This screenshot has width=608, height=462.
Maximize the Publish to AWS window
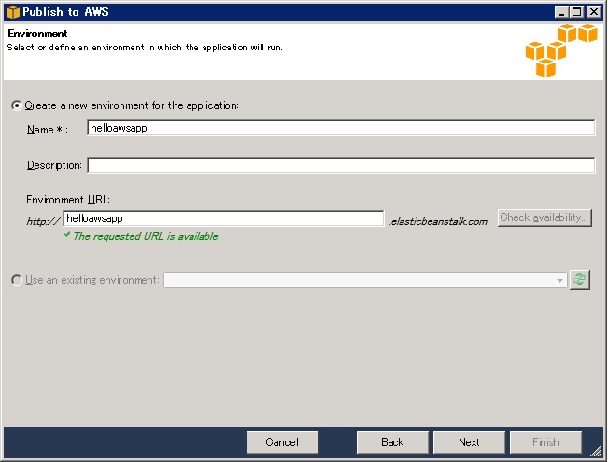pyautogui.click(x=576, y=12)
